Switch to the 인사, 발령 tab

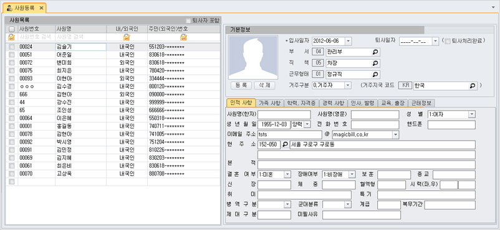[362, 103]
